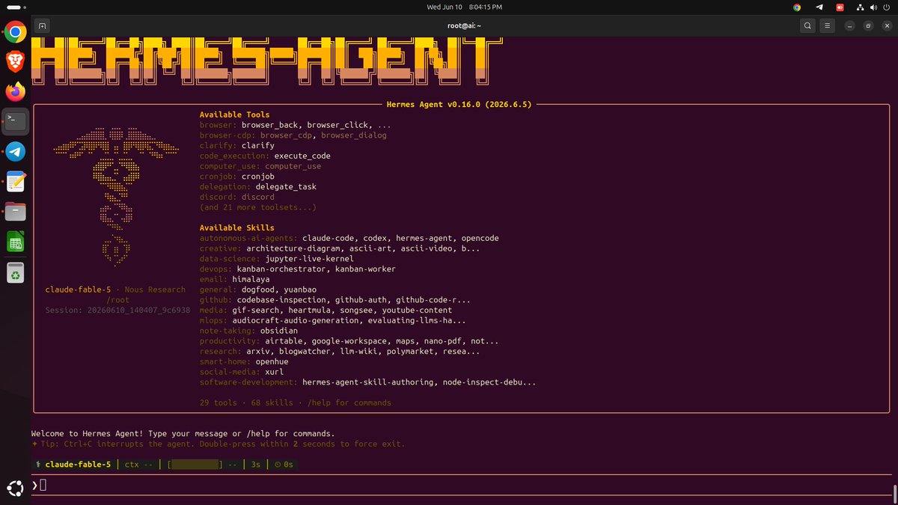
Task: Minimize the terminal window
Action: click(x=849, y=25)
